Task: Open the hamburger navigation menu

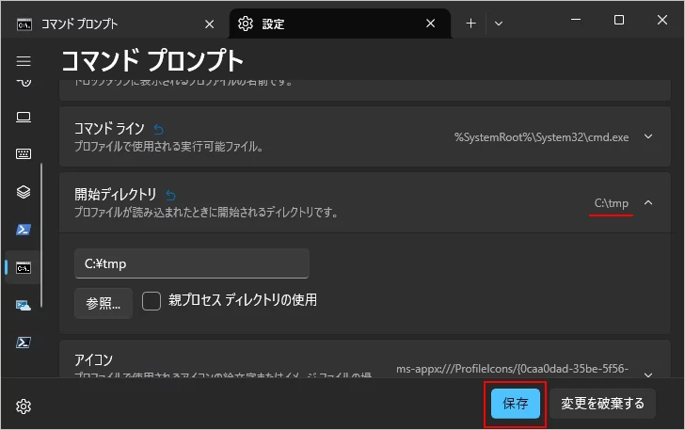Action: (x=24, y=61)
